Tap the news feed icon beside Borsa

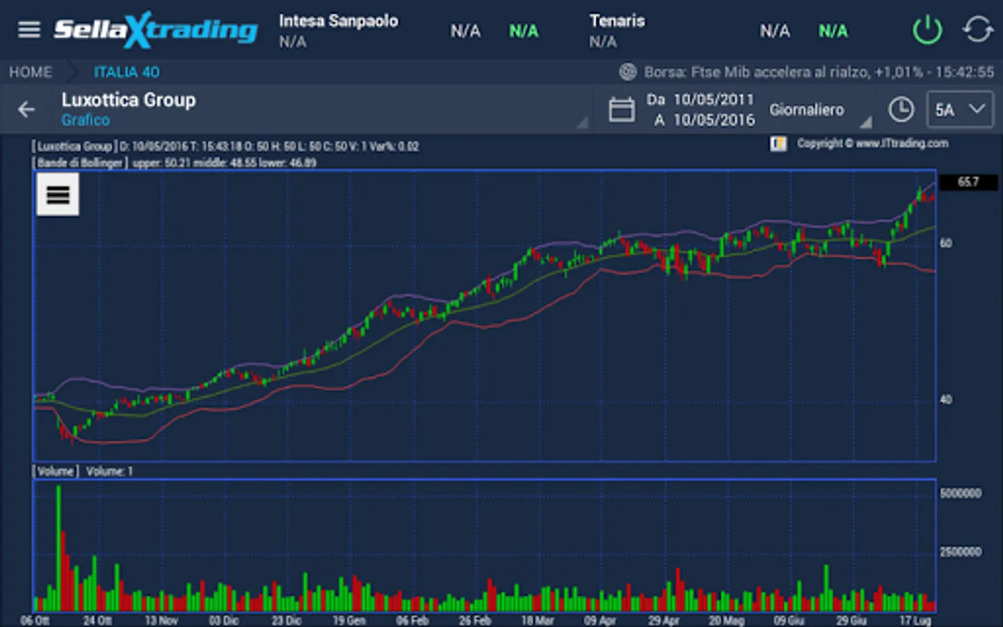628,72
